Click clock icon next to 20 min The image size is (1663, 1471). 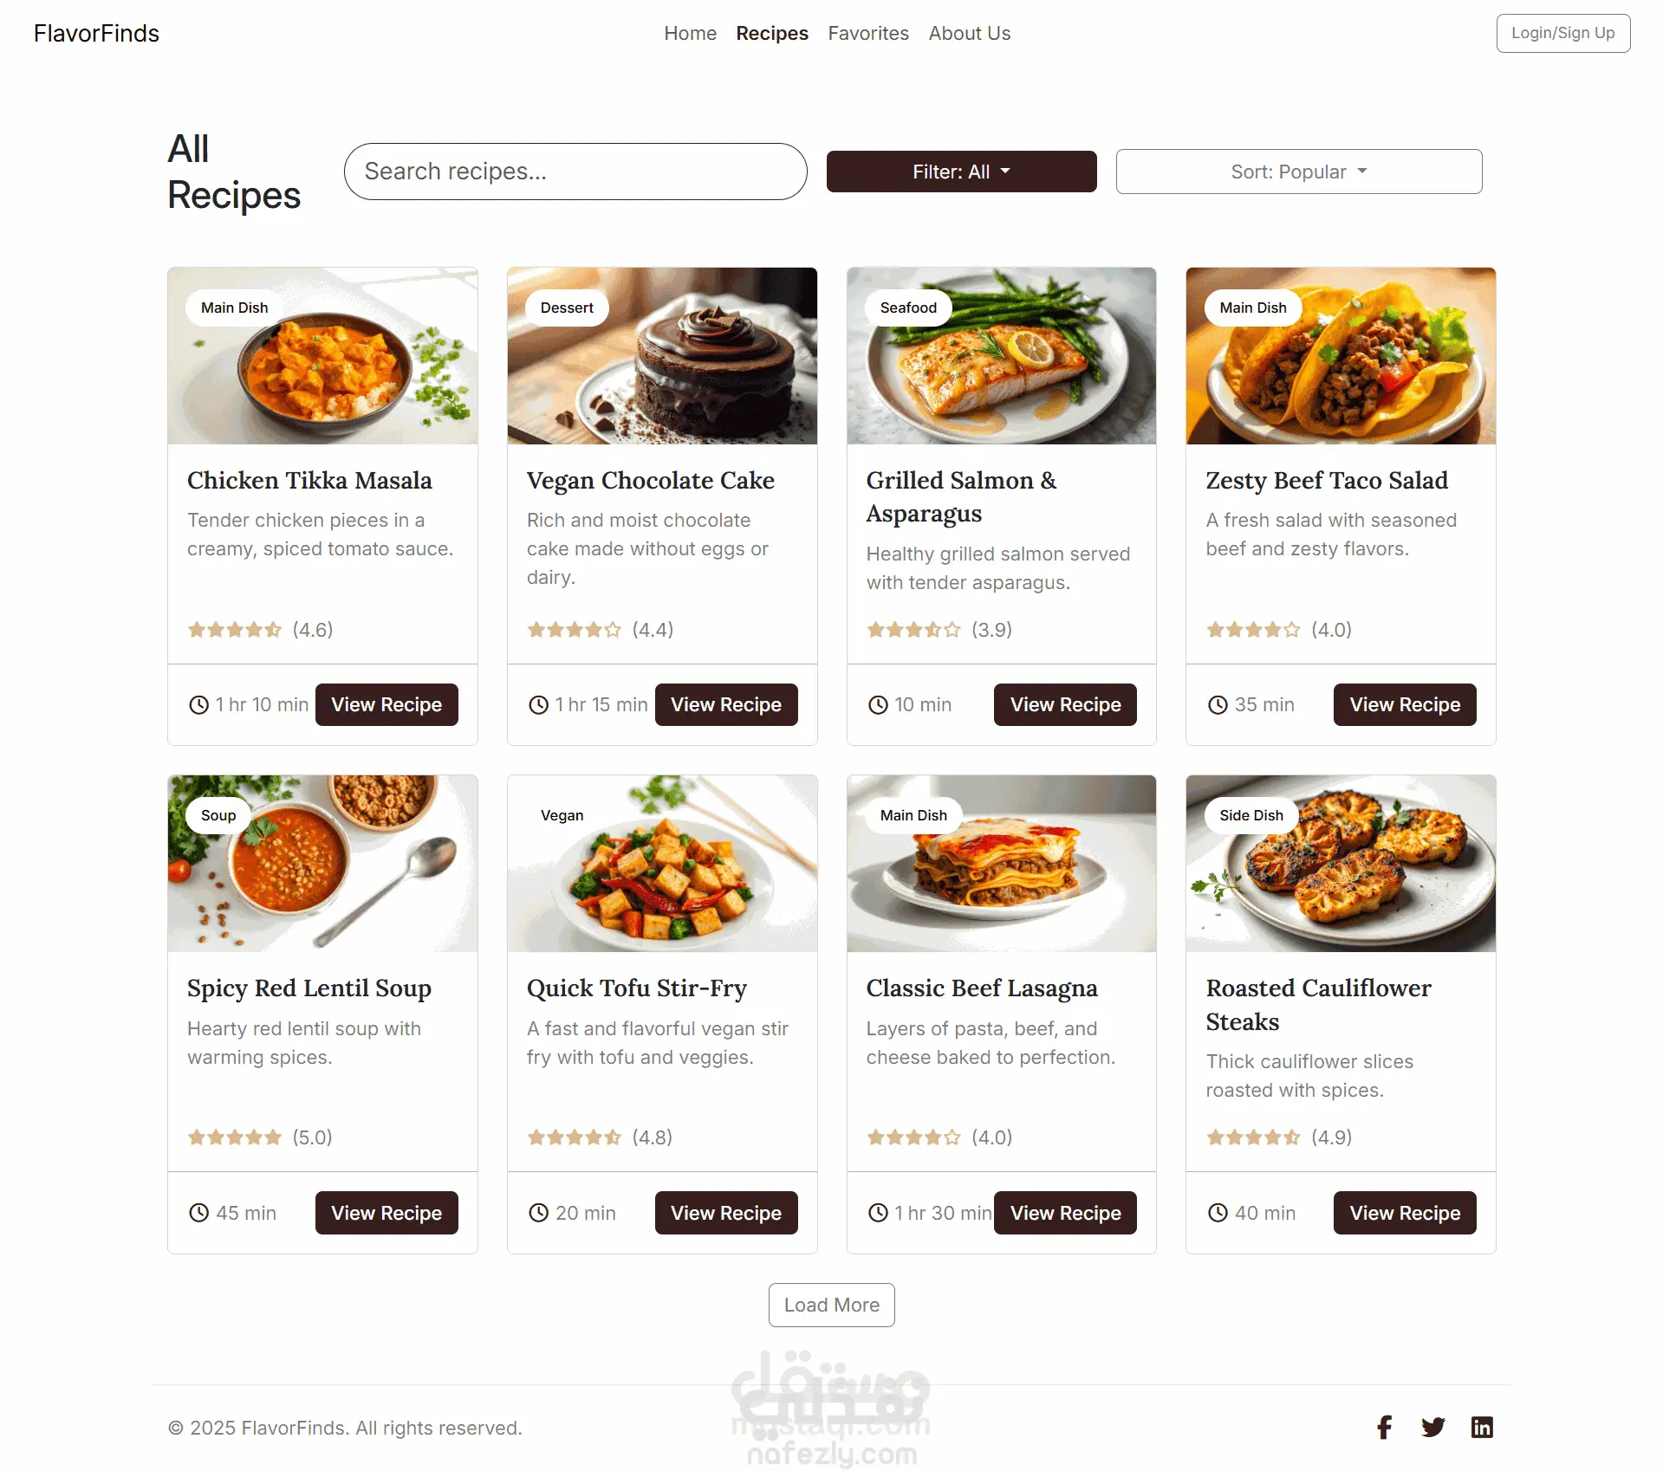pyautogui.click(x=538, y=1213)
